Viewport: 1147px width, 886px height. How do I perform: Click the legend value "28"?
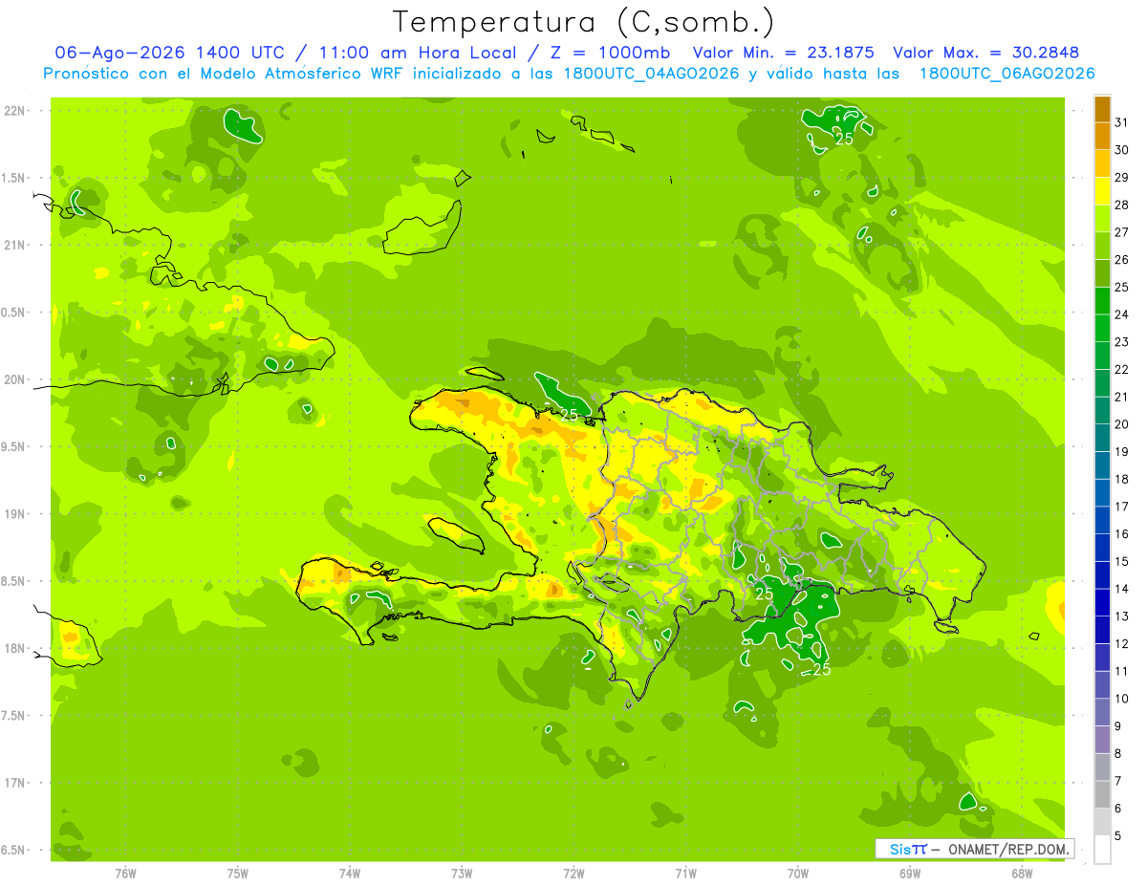[x=1122, y=205]
